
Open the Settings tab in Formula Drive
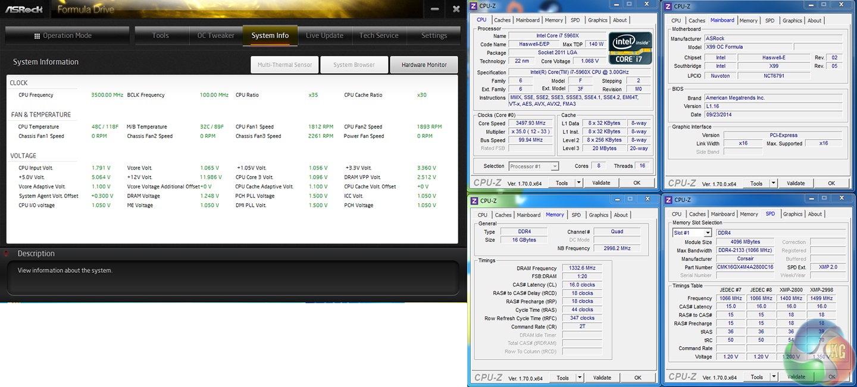[434, 36]
